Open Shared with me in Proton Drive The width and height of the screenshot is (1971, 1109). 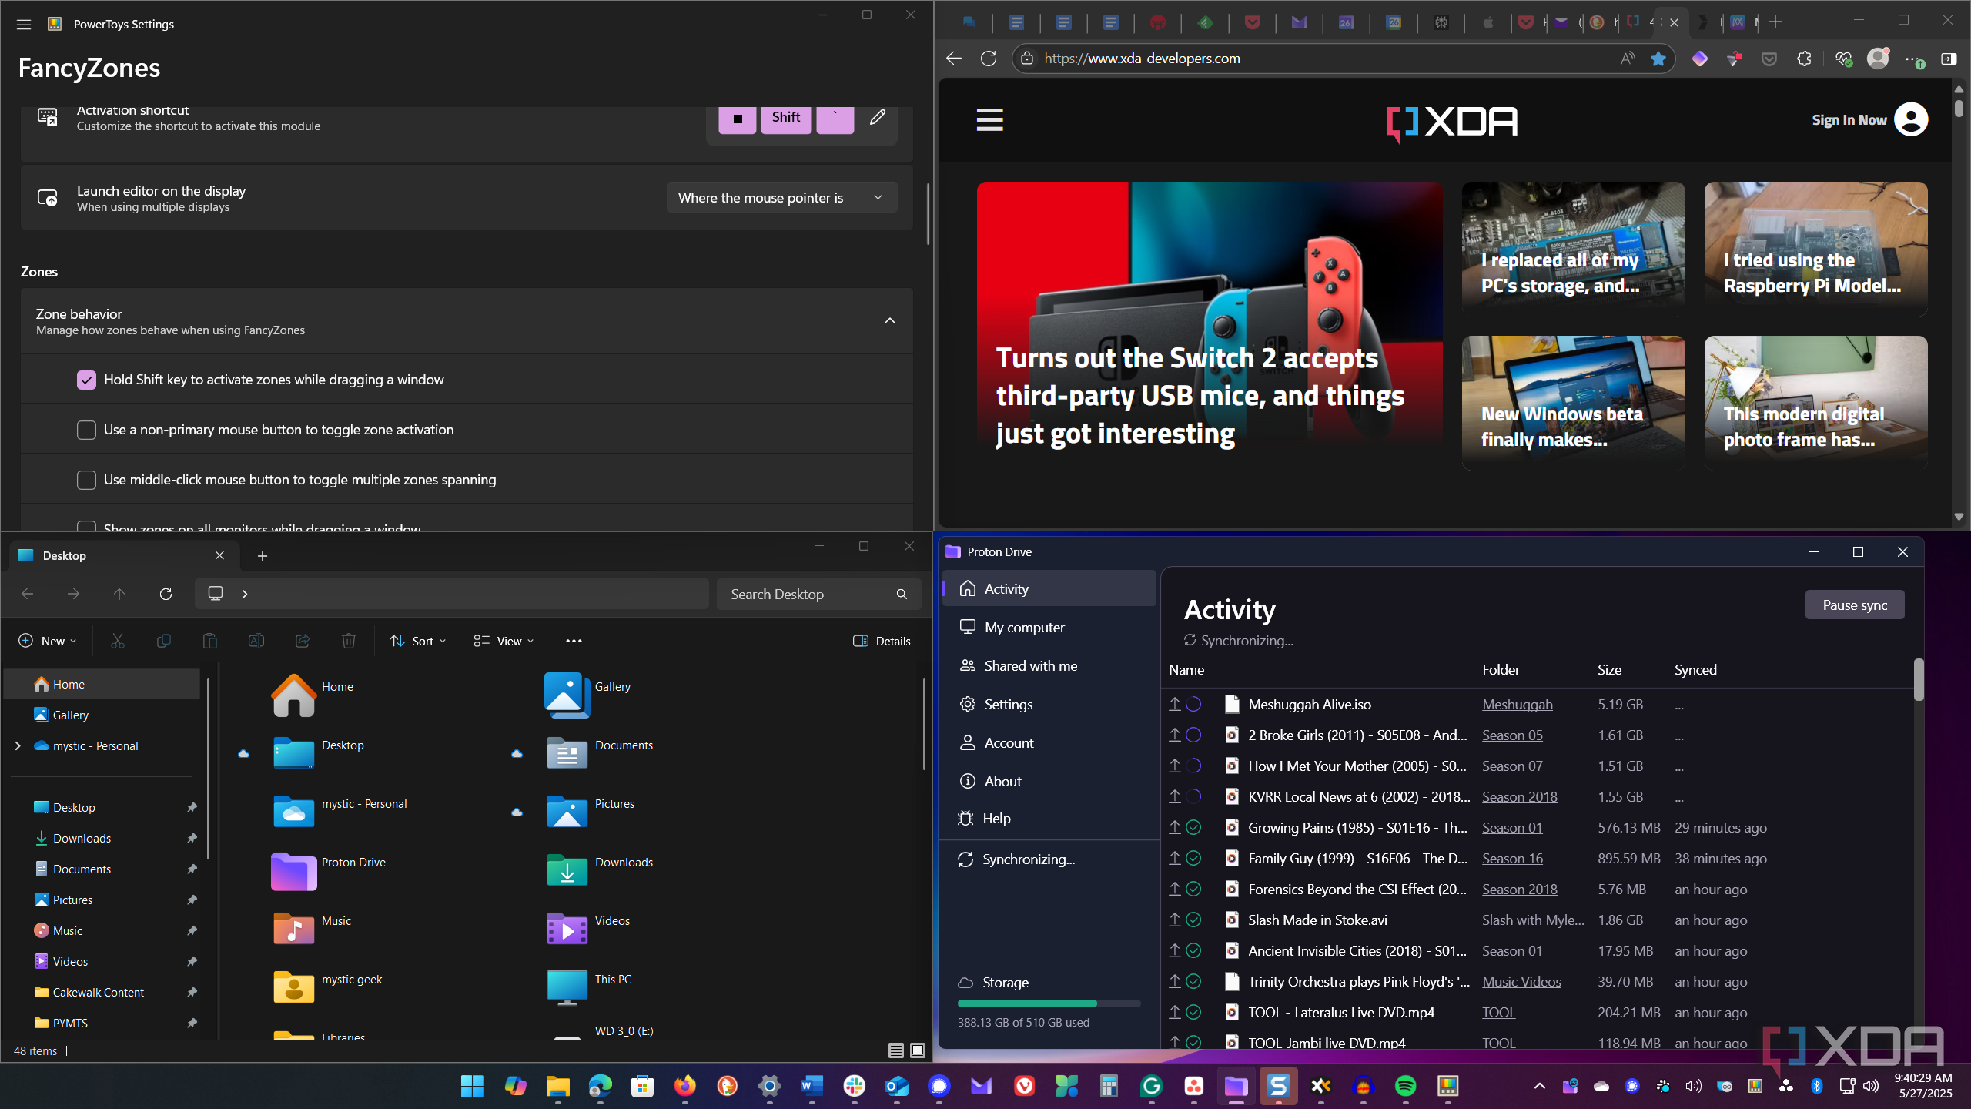point(1049,665)
